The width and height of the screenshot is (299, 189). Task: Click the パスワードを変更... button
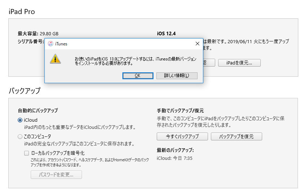click(x=56, y=175)
